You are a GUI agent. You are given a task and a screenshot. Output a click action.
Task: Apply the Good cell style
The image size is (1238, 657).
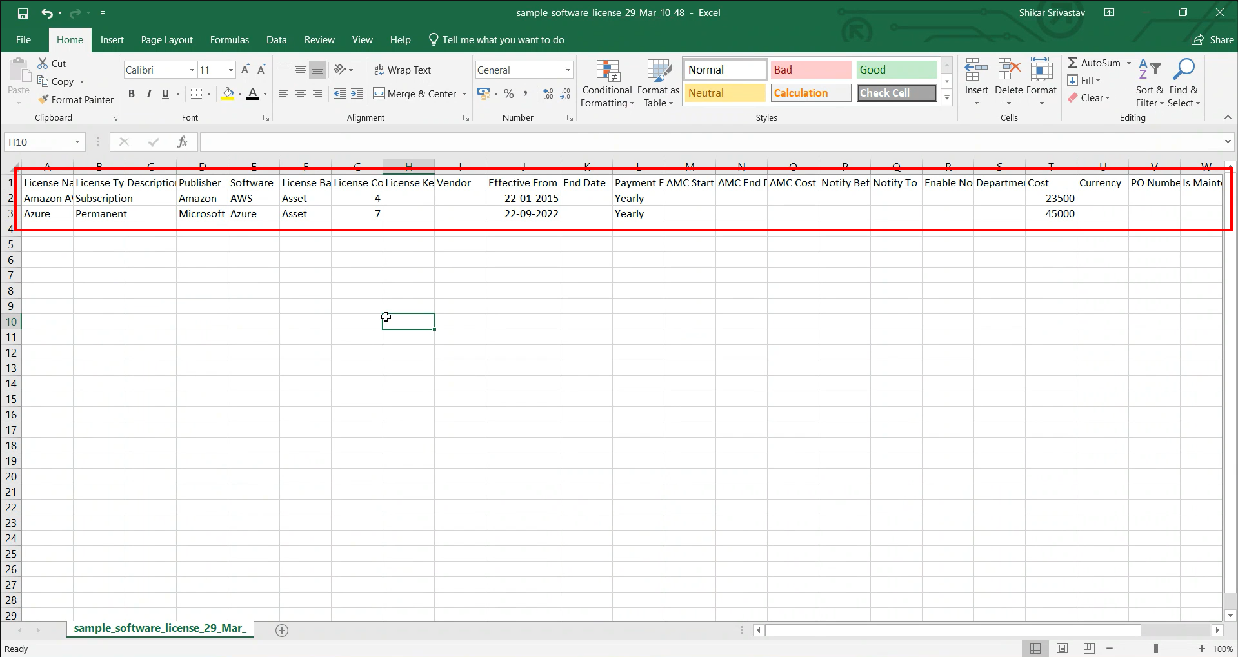coord(896,70)
